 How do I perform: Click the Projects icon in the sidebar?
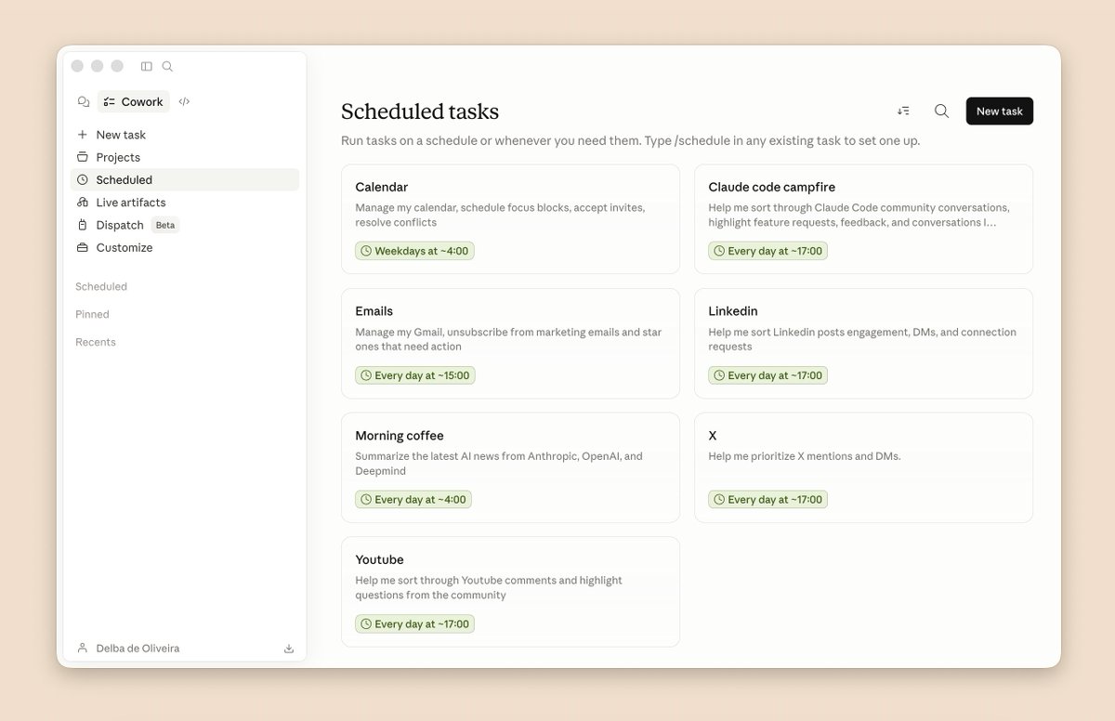coord(83,157)
